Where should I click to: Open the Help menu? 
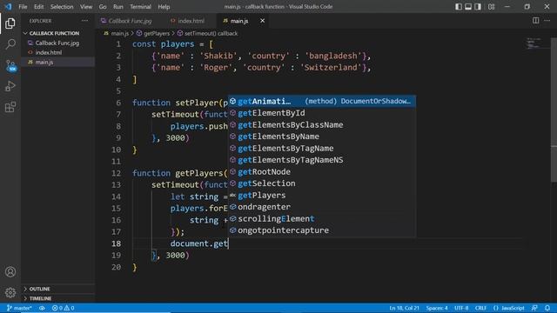(164, 7)
